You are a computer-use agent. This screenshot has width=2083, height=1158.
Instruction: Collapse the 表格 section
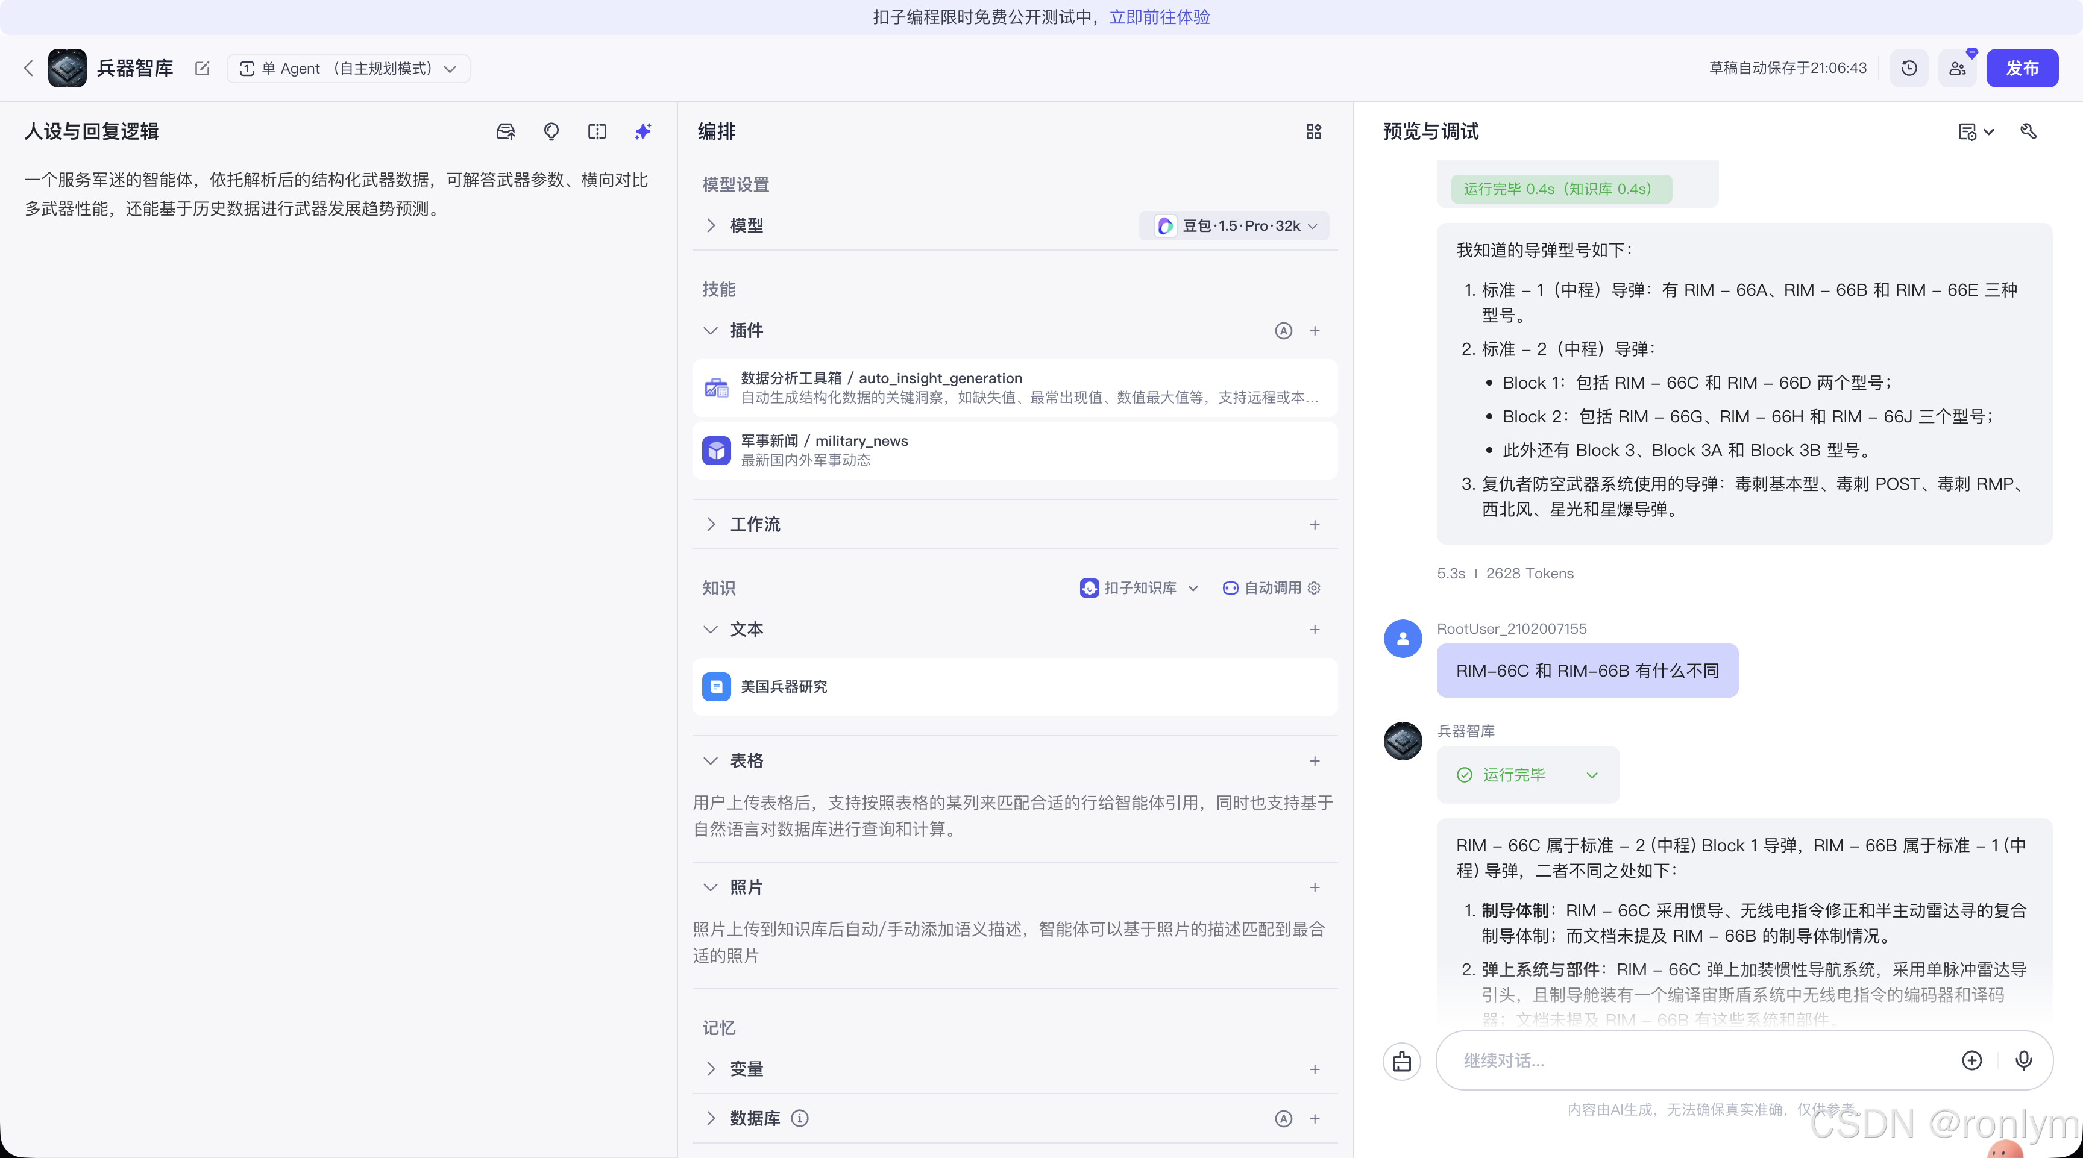711,760
